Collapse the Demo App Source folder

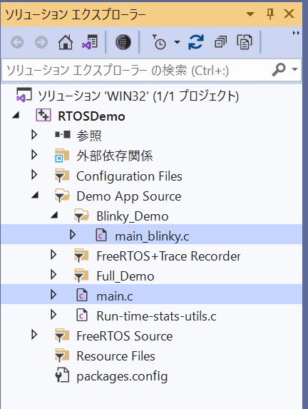pyautogui.click(x=35, y=195)
